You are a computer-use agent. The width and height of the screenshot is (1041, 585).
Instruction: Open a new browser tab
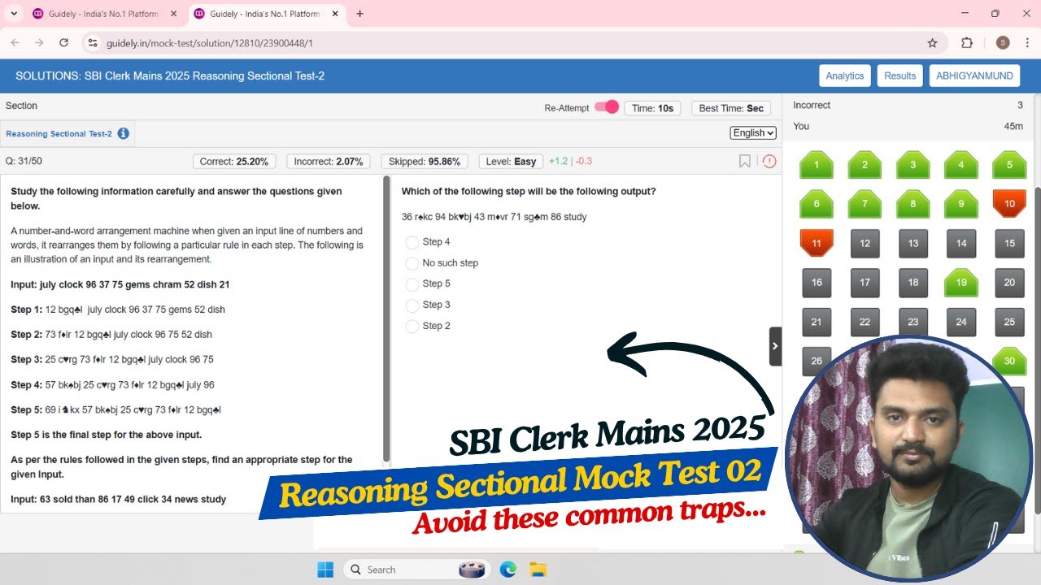coord(360,14)
